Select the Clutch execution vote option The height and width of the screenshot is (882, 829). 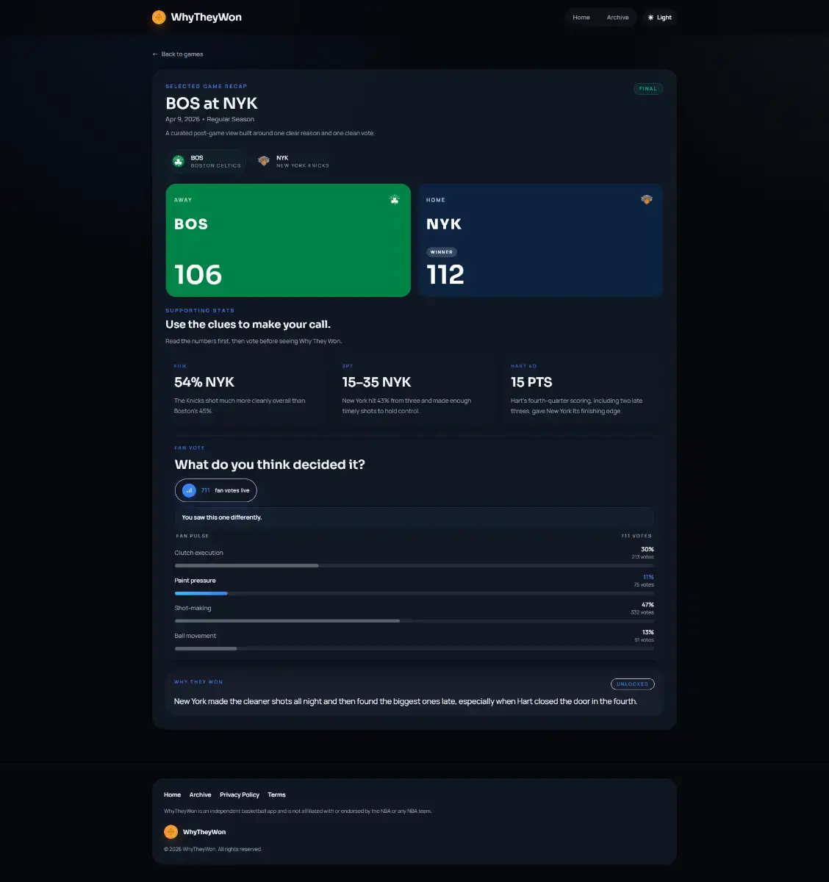tap(414, 557)
